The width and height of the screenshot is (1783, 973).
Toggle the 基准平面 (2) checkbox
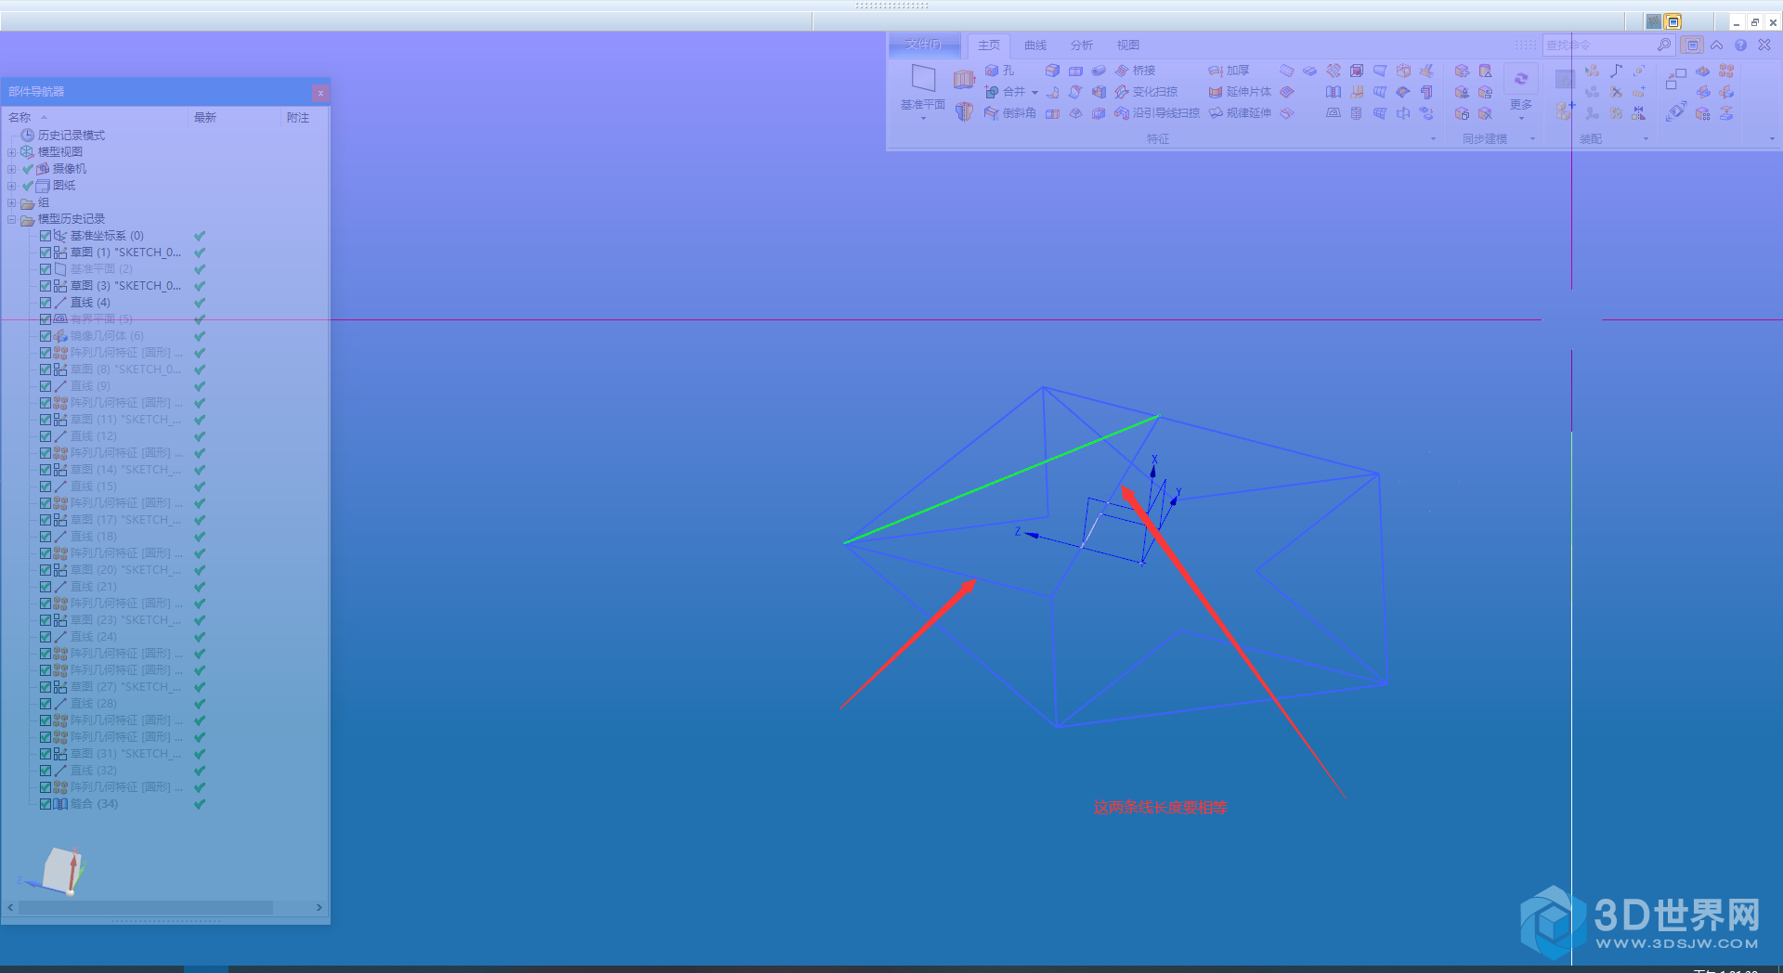click(x=45, y=269)
